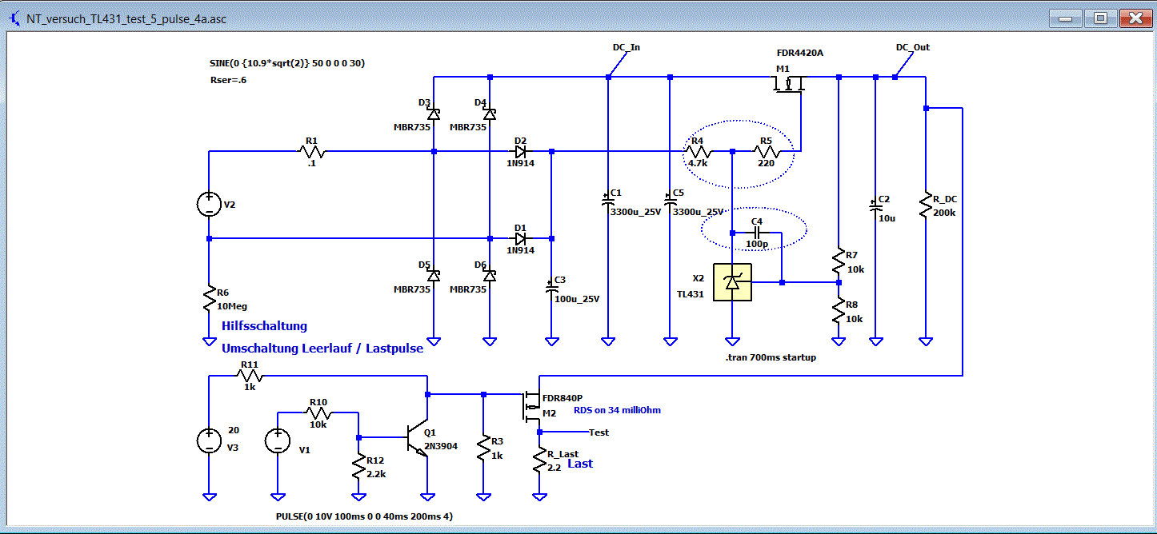Image resolution: width=1157 pixels, height=534 pixels.
Task: Select capacitor C5 symbol
Action: pyautogui.click(x=670, y=199)
